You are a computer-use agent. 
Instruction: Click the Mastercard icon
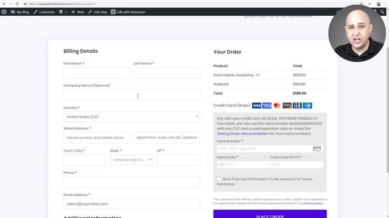click(277, 105)
